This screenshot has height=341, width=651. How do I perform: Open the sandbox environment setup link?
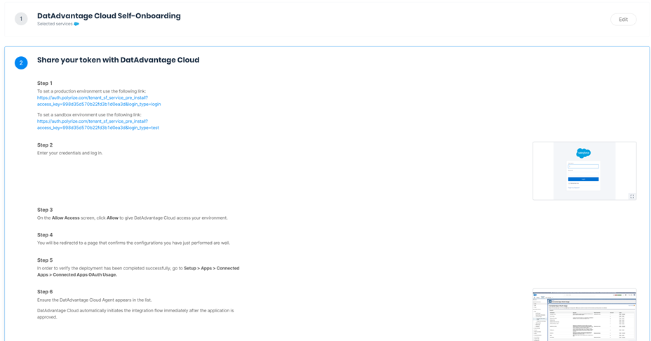pyautogui.click(x=98, y=124)
